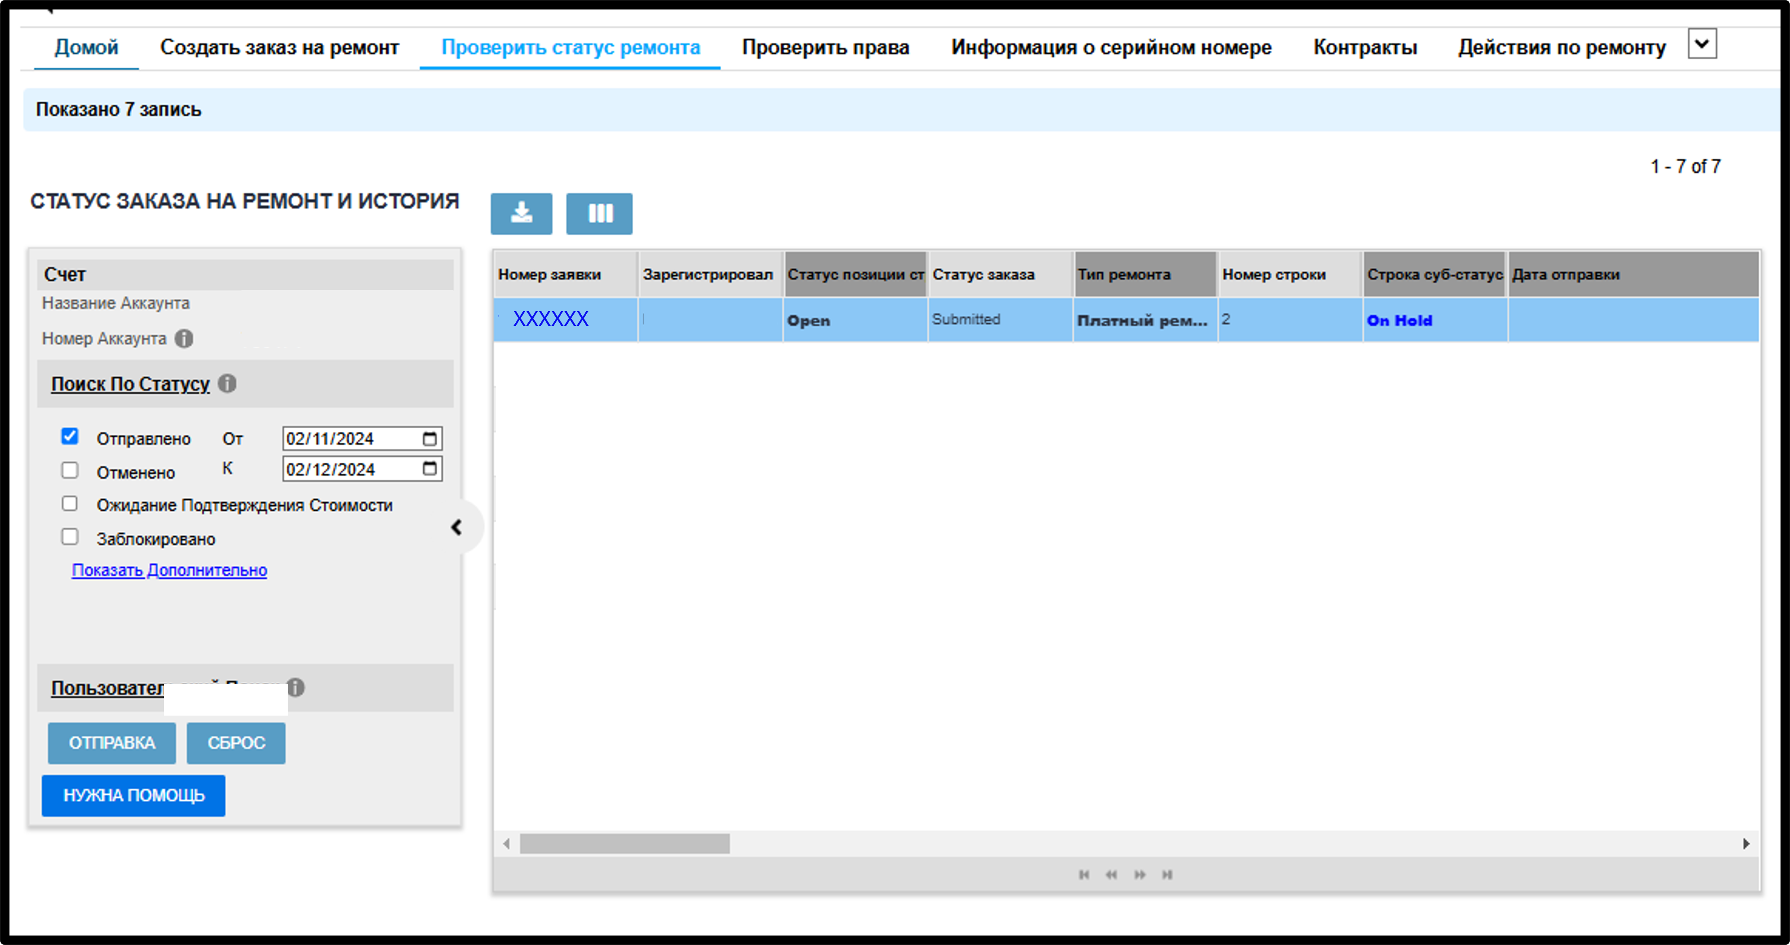Click the СБРОС button
Screen dimensions: 1790x945
click(236, 743)
